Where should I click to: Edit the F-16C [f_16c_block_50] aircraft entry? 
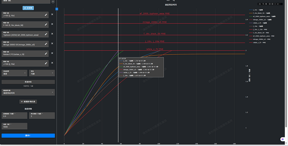(46, 24)
